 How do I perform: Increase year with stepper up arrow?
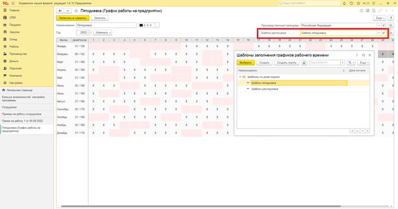[89, 31]
